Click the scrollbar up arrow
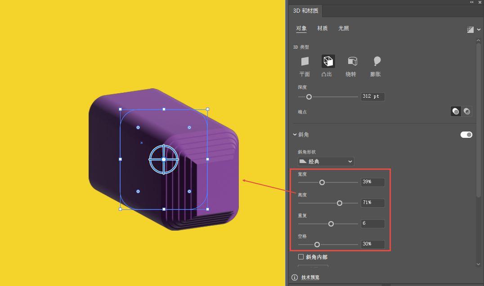The image size is (484, 286). click(479, 40)
